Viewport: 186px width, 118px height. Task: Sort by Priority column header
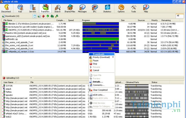tap(155, 20)
